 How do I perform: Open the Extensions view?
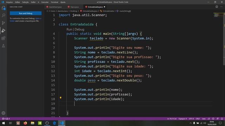coord(4,38)
